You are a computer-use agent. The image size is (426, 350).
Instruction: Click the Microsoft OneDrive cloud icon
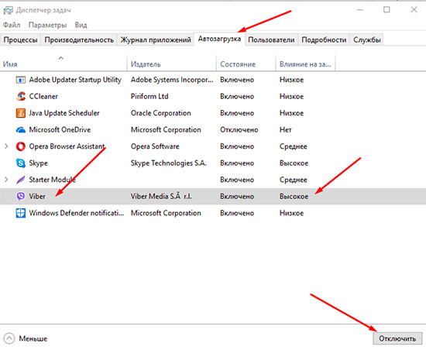21,130
